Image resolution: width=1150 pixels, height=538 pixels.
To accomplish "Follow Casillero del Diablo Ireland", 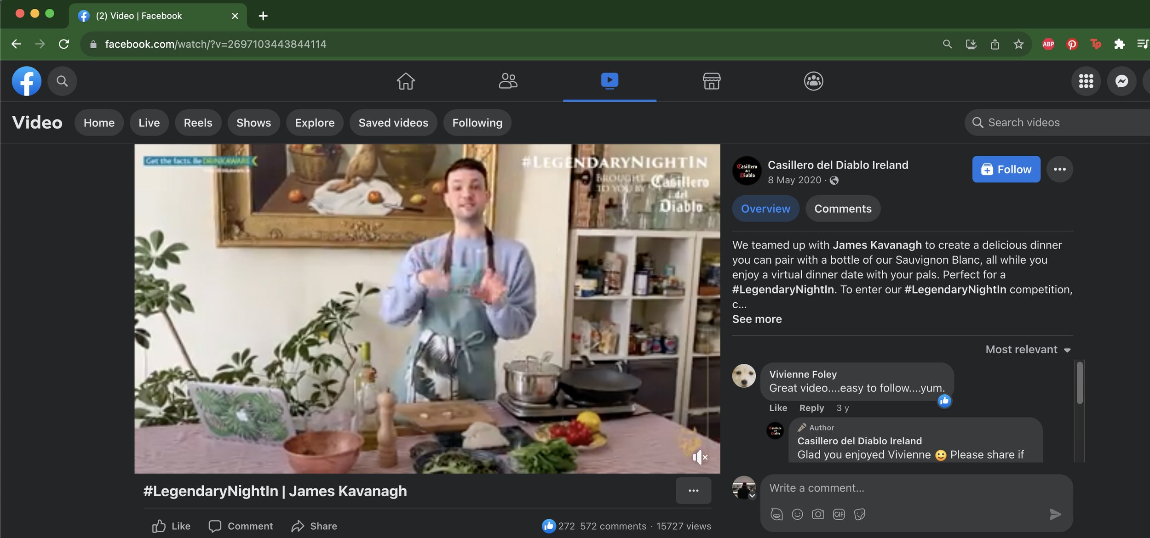I will click(x=1006, y=170).
